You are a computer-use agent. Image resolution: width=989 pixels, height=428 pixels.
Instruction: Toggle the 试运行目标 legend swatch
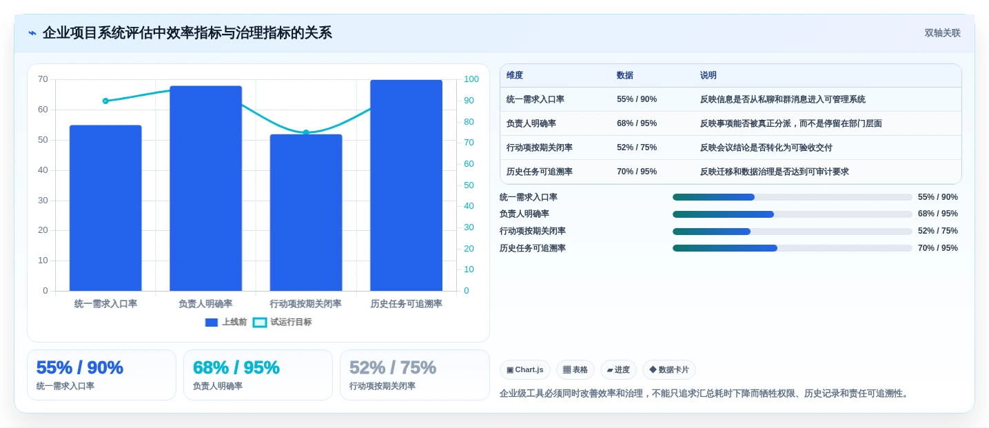(x=260, y=322)
